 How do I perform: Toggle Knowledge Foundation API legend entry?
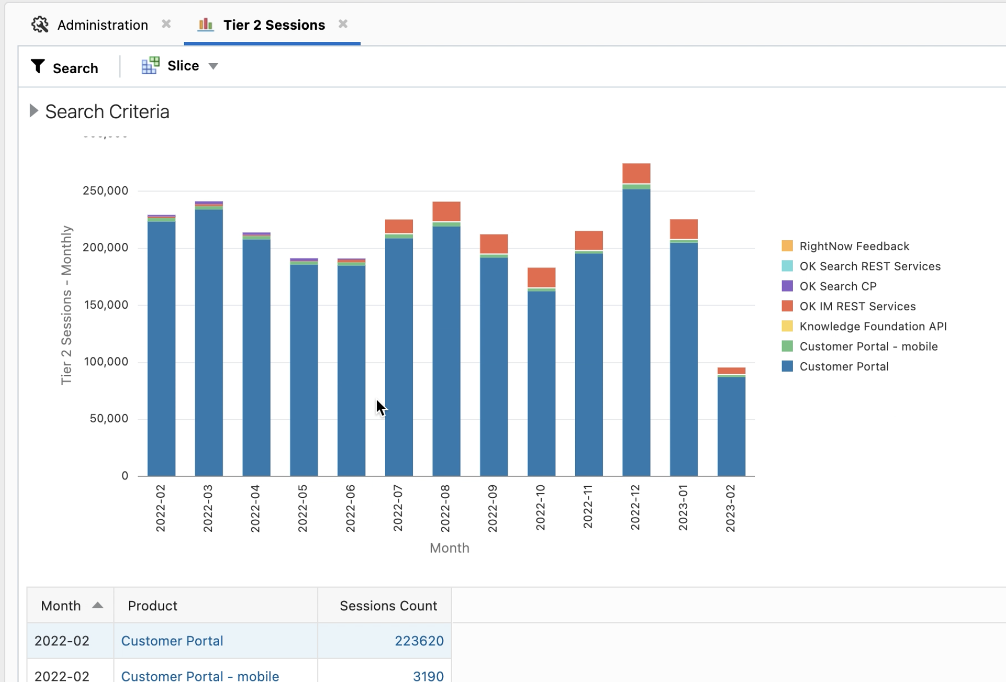(872, 327)
